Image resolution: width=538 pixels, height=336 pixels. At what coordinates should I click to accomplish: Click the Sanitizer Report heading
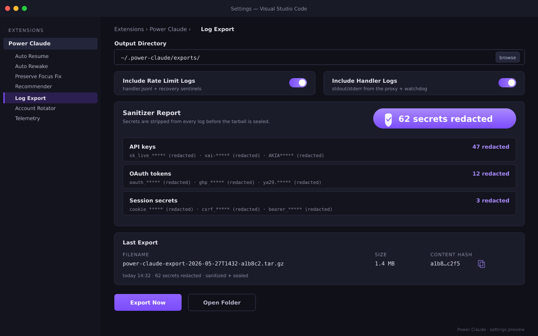tap(152, 113)
